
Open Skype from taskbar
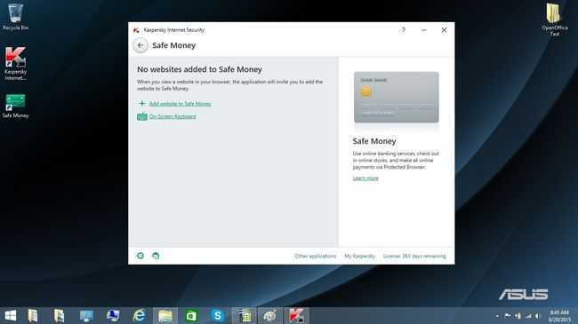pos(218,315)
